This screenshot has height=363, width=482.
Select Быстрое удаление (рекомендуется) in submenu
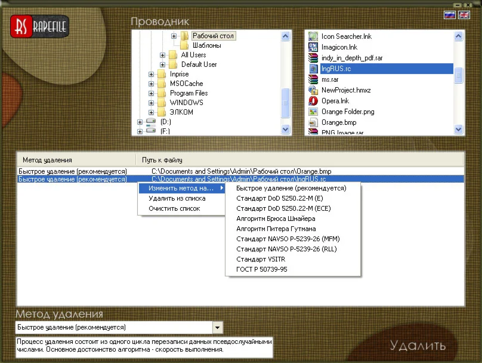point(293,188)
